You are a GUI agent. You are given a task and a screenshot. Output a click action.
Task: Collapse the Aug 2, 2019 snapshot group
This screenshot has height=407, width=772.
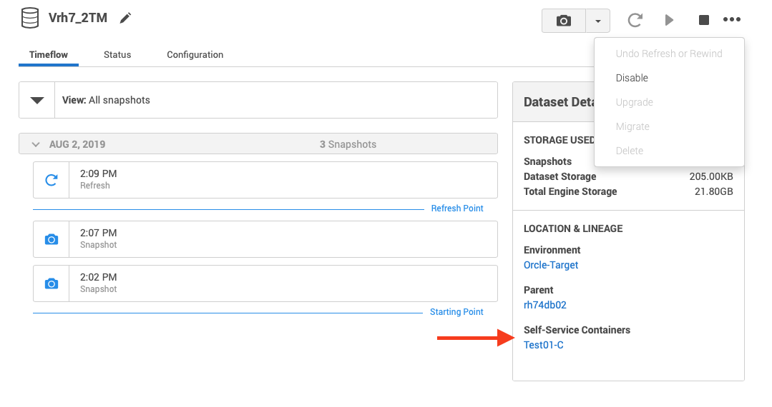36,144
